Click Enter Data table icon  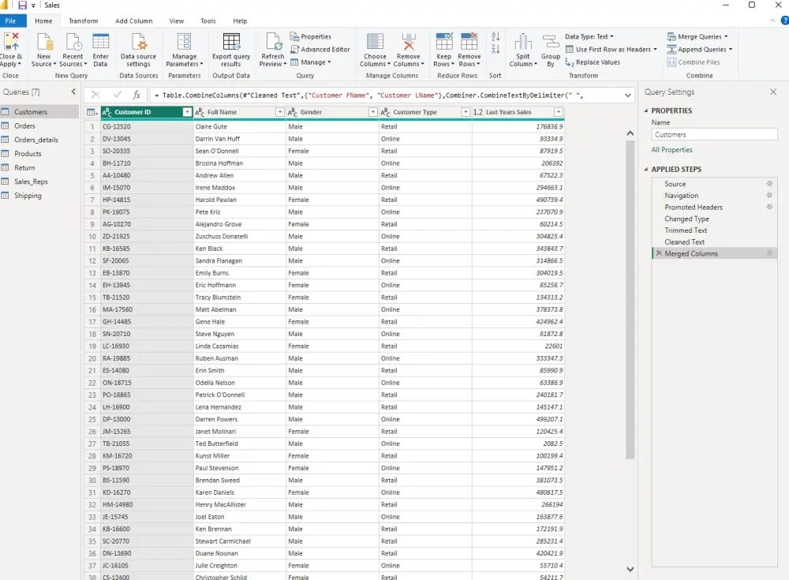[x=101, y=41]
